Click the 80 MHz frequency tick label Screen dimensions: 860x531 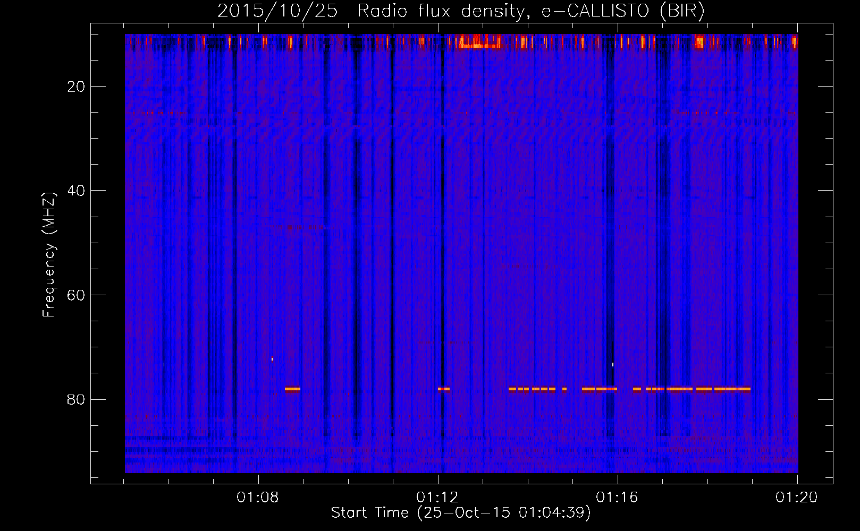(76, 399)
